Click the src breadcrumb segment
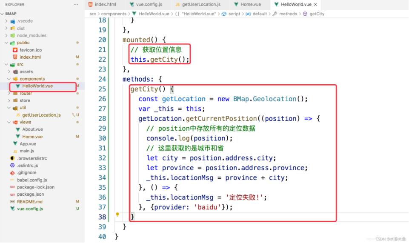 [x=93, y=14]
